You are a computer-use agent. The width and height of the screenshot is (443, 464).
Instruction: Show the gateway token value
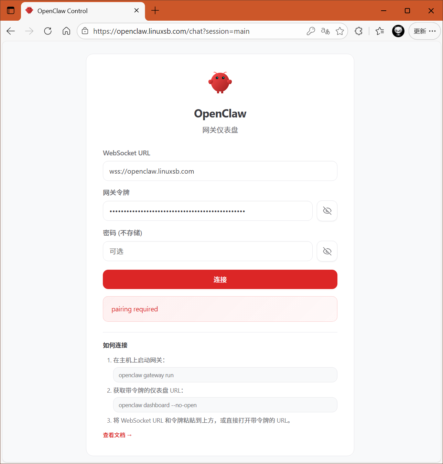click(x=327, y=211)
